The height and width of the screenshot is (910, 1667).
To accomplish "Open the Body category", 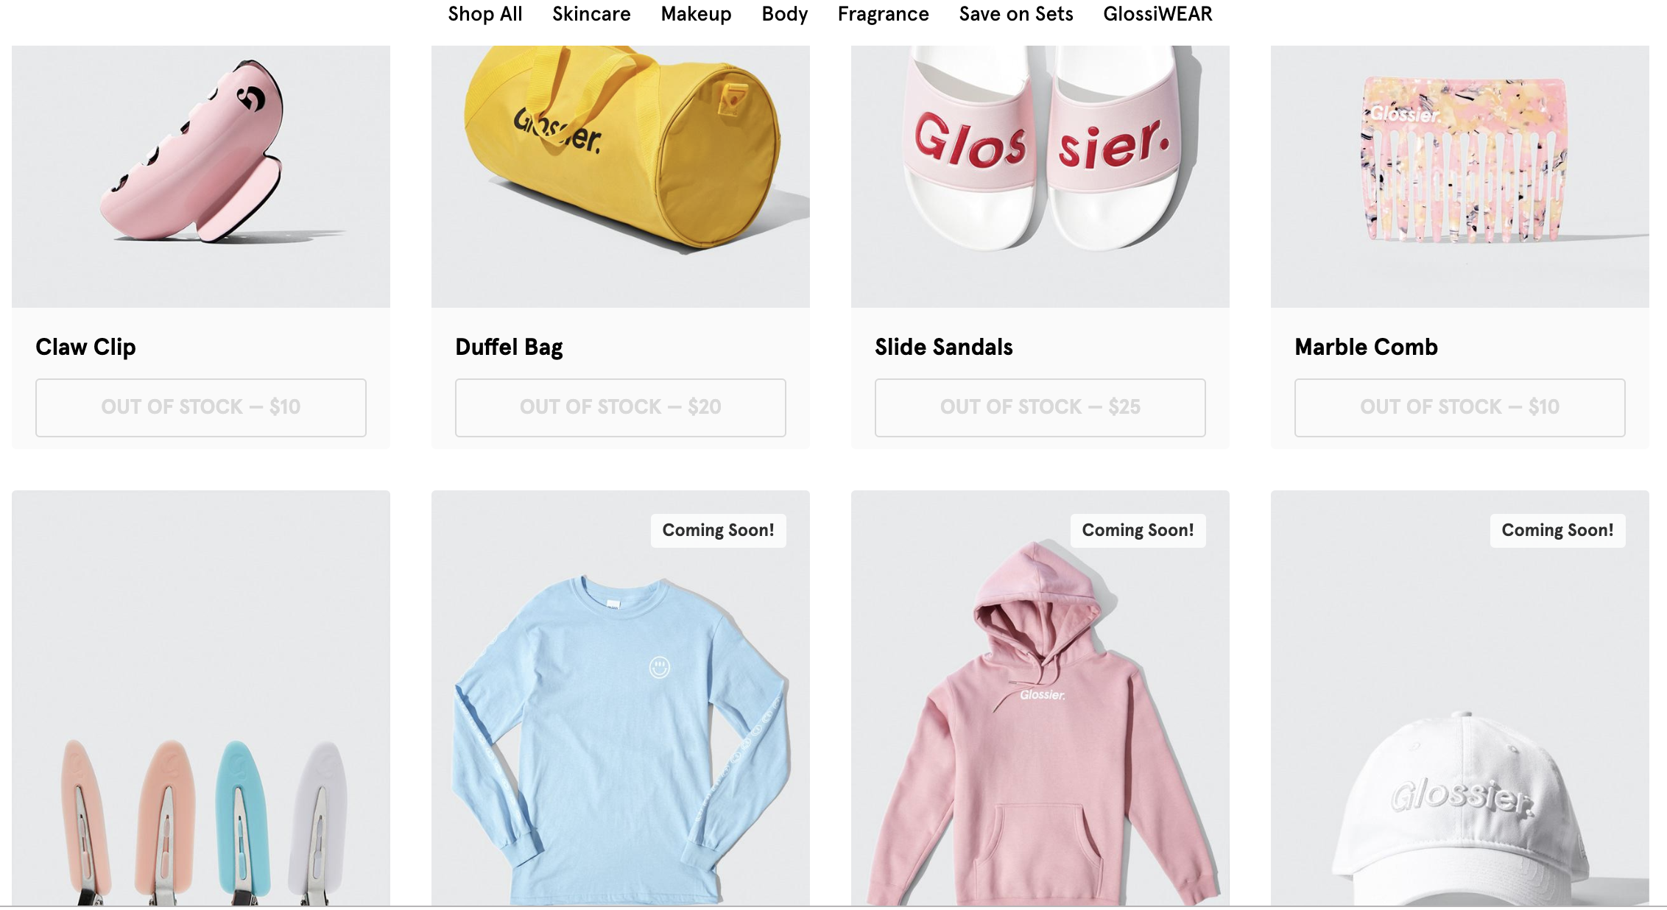I will tap(784, 14).
